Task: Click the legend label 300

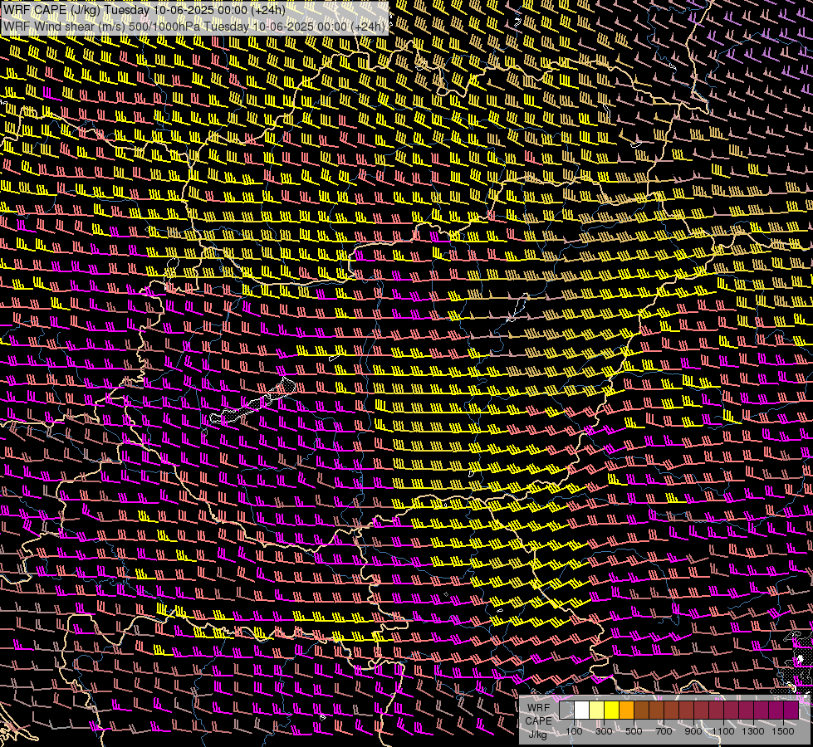Action: [604, 731]
